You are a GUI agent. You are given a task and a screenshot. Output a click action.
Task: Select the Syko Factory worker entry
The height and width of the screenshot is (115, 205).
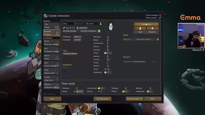click(x=52, y=64)
